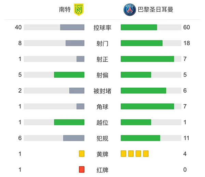Click Nantes' gray possession bar
The width and height of the screenshot is (205, 177).
click(x=72, y=28)
